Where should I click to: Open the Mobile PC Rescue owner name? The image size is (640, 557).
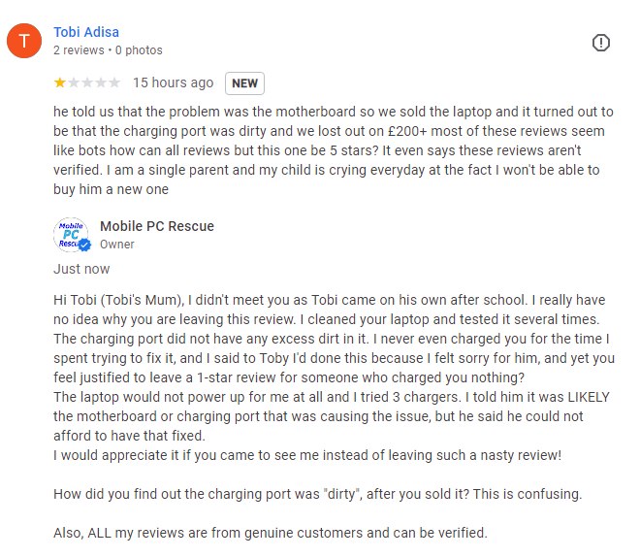click(x=157, y=227)
